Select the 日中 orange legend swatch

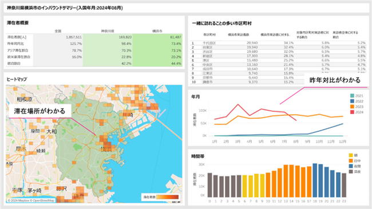(351, 161)
